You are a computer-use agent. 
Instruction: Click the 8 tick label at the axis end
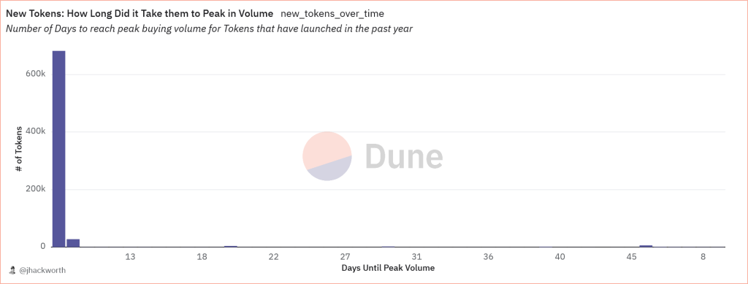coord(703,257)
